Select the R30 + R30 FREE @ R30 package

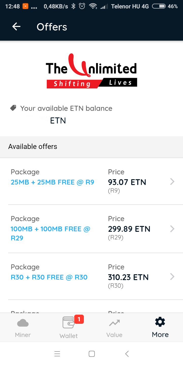click(49, 277)
